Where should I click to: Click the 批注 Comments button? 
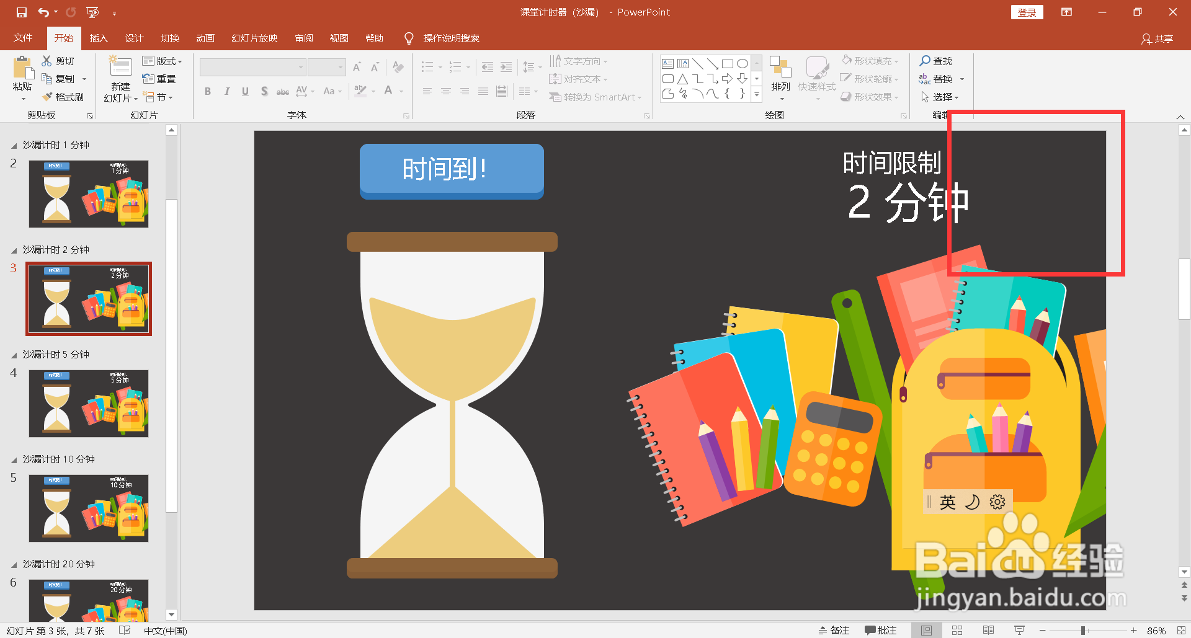coord(881,631)
